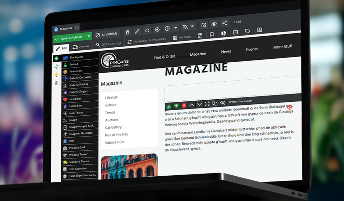This screenshot has height=201, width=344.
Task: Open the dropdown arrow beside info icon
Action: pos(176,28)
